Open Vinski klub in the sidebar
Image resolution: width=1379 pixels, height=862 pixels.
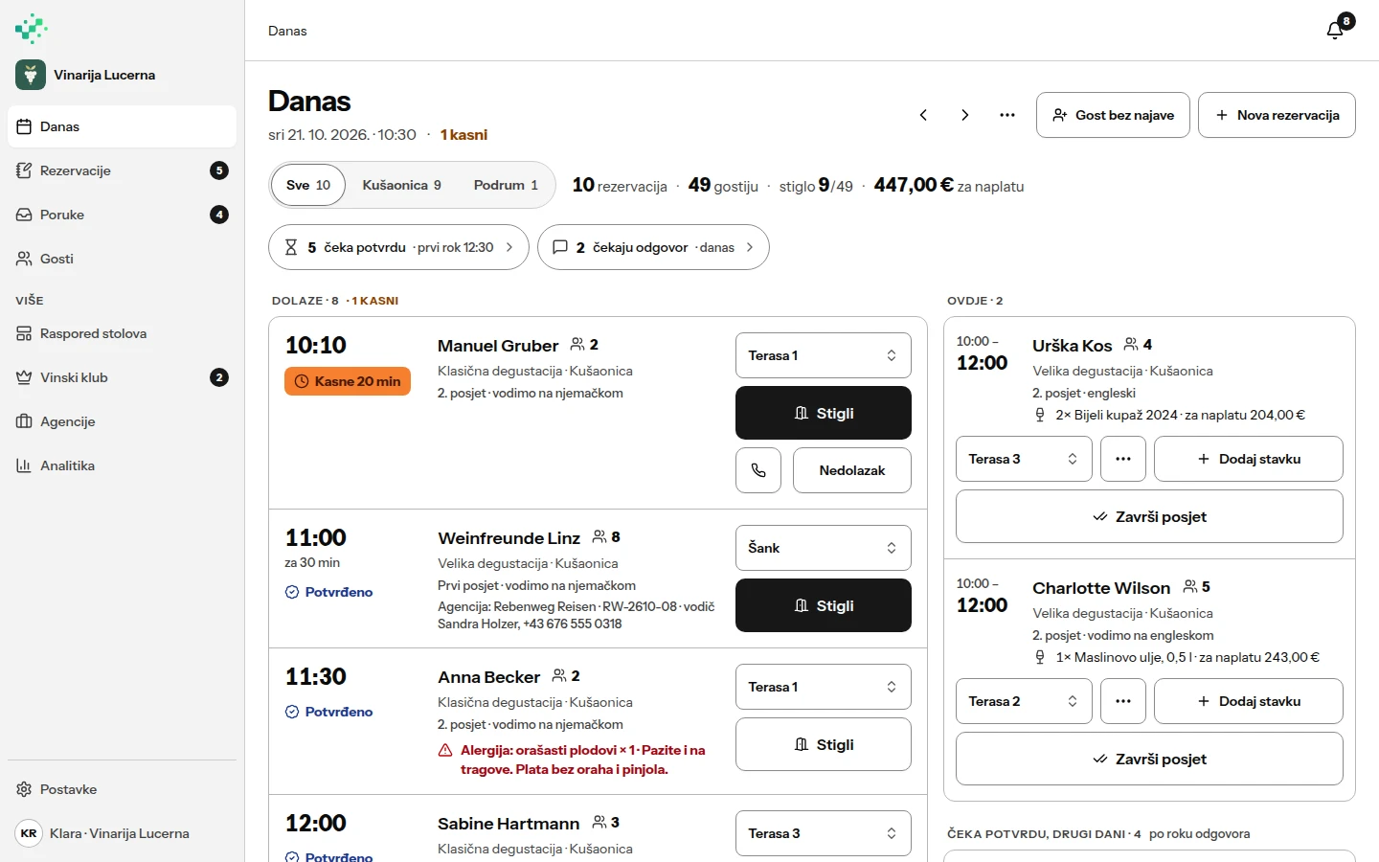coord(122,377)
